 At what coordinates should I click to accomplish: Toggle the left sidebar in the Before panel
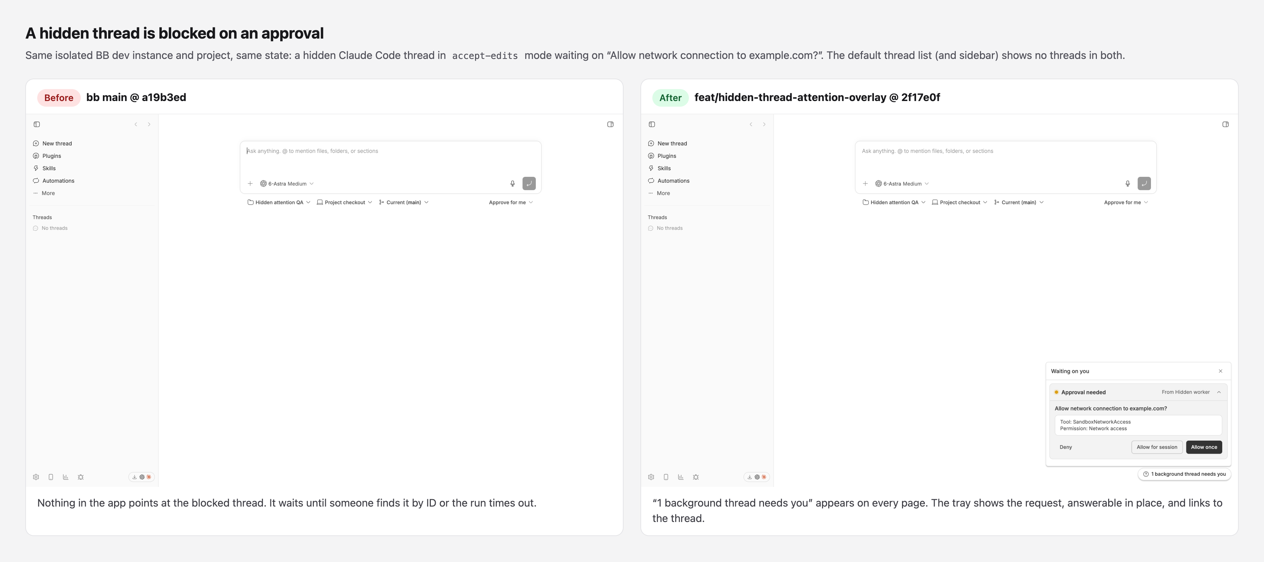[37, 125]
